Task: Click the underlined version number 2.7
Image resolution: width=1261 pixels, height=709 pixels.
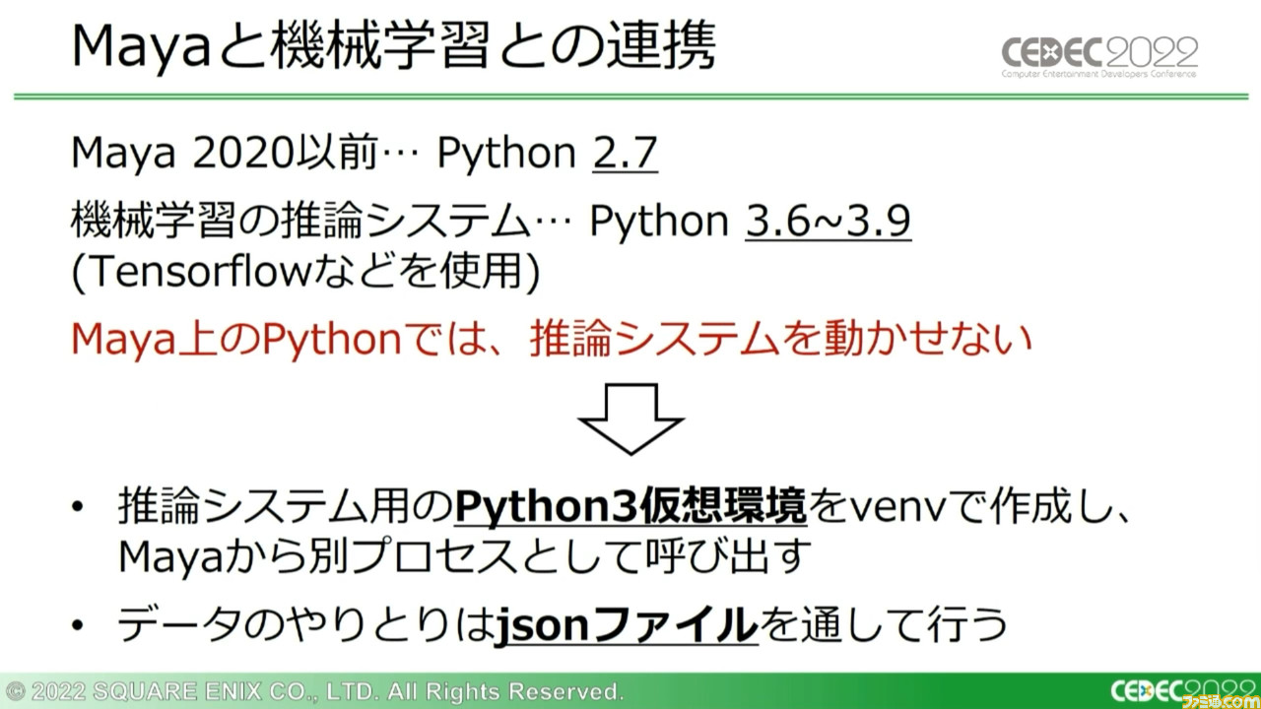Action: [625, 154]
